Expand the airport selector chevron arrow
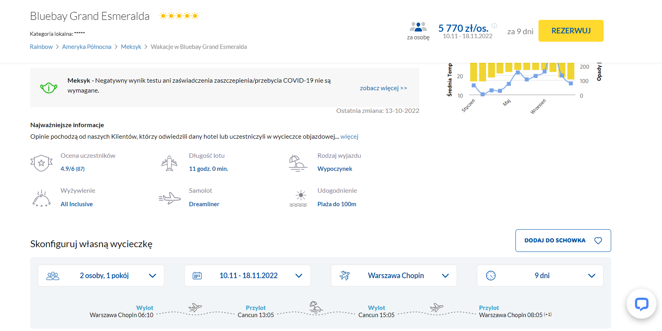The height and width of the screenshot is (331, 662). [x=445, y=276]
